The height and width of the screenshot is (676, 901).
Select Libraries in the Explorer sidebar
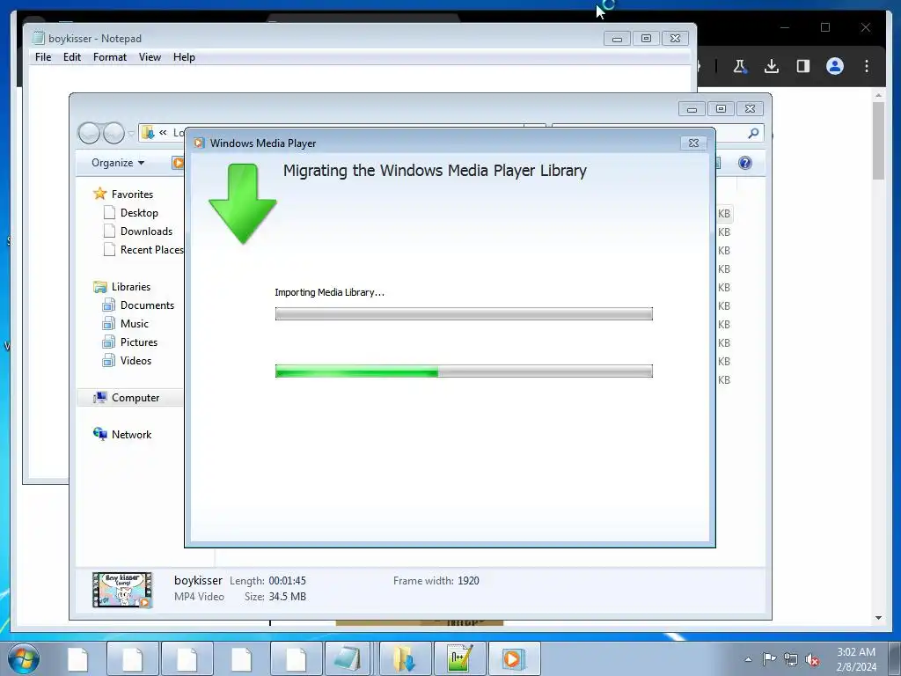[131, 286]
